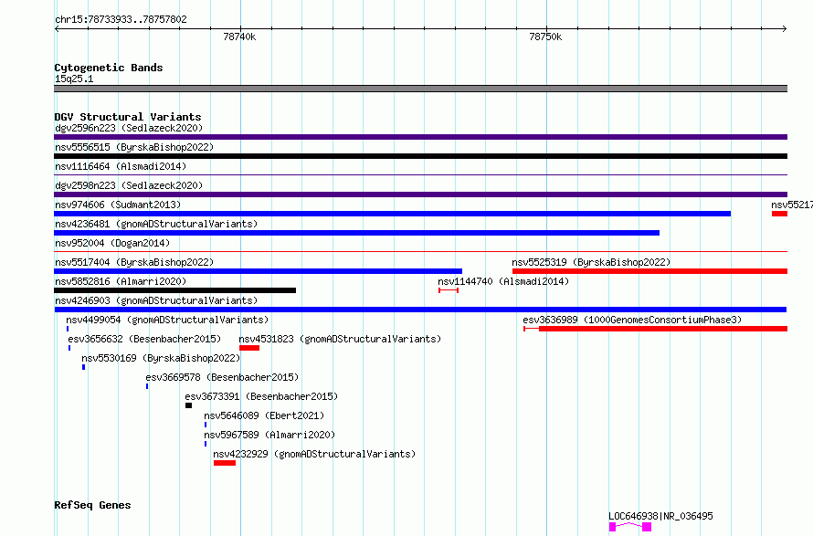Open nsv5852816 (Almarri2020) label
The width and height of the screenshot is (813, 536).
pos(121,281)
